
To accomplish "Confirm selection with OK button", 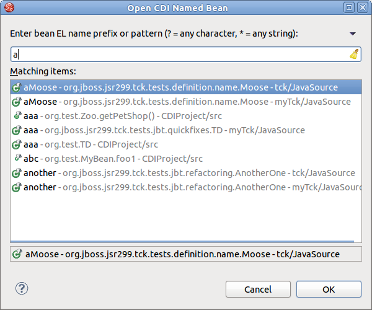I will point(329,289).
